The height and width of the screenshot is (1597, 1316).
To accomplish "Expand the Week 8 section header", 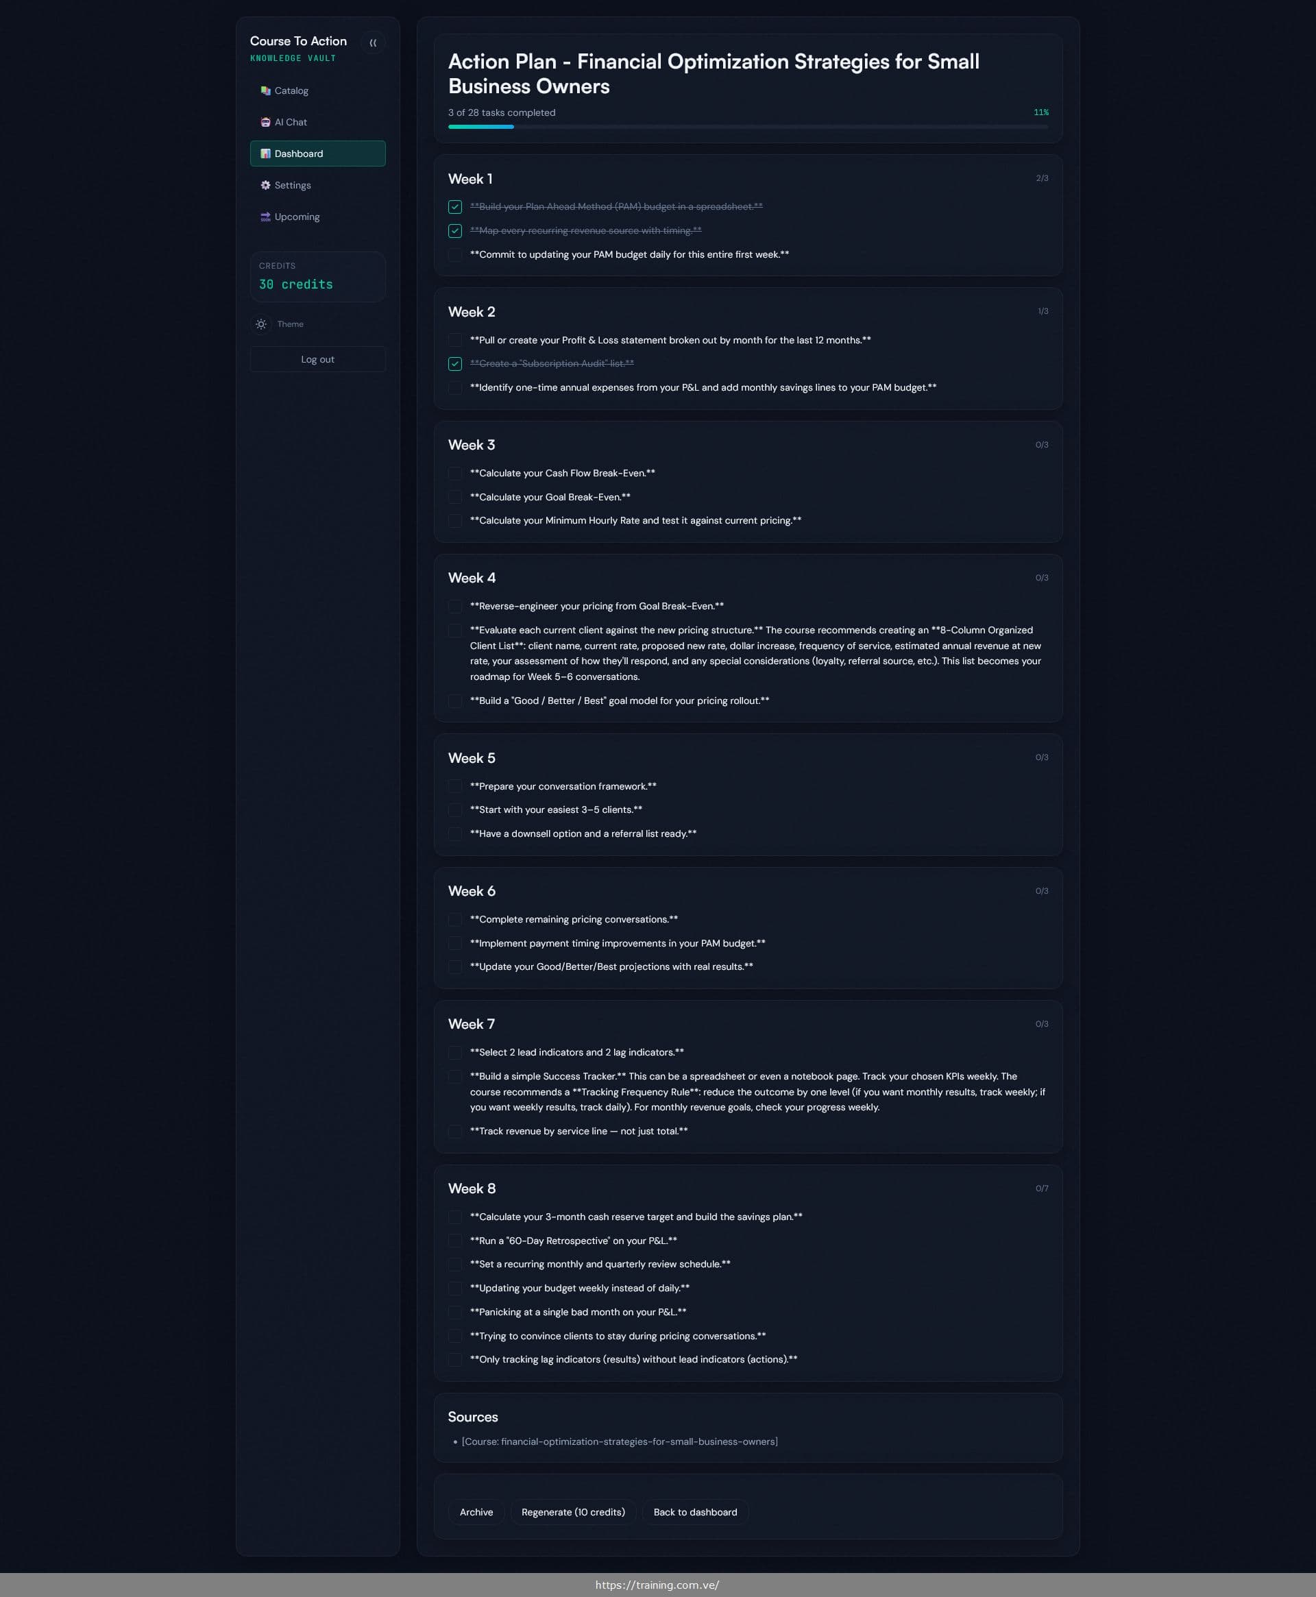I will pos(472,1188).
